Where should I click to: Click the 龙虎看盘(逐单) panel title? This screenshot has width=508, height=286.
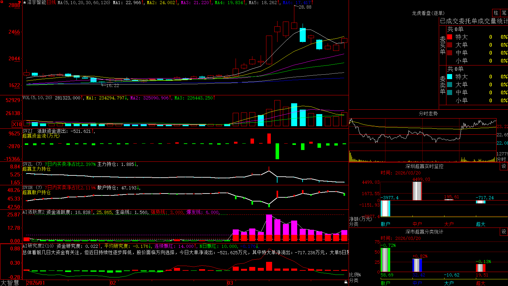[x=428, y=13]
